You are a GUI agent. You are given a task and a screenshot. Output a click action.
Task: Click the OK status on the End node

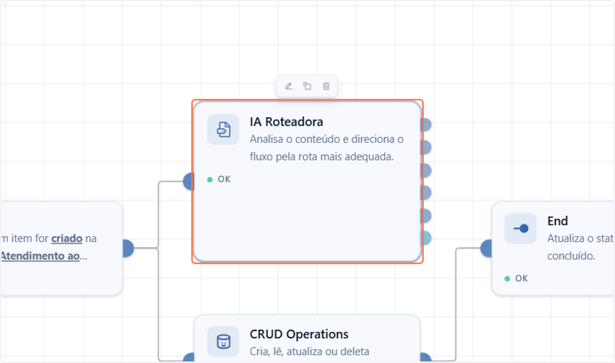[516, 279]
